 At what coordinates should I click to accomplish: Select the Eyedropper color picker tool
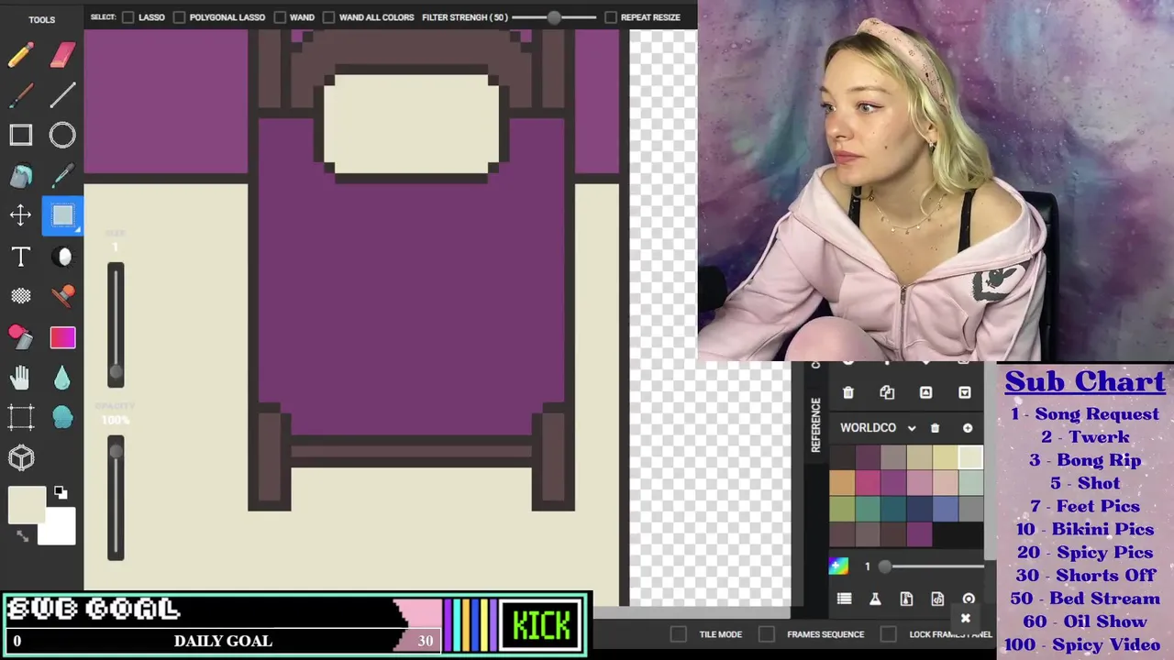tap(62, 175)
